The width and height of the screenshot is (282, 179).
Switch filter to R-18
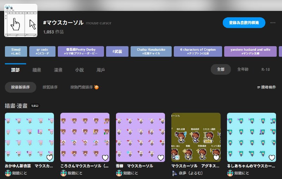[x=265, y=69]
